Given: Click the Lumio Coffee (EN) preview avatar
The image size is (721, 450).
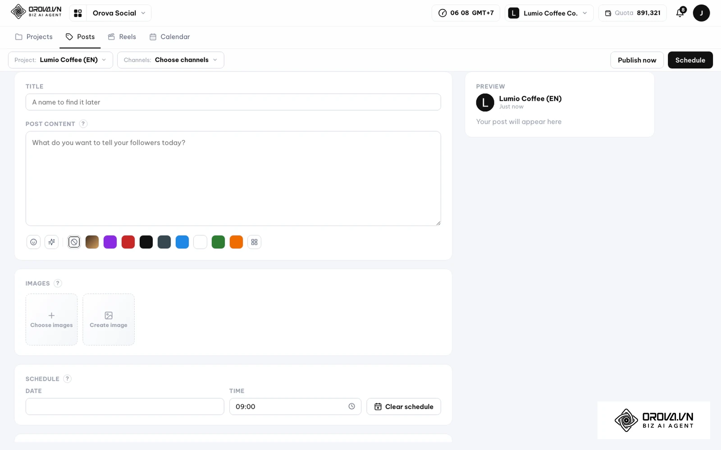Looking at the screenshot, I should pos(485,103).
